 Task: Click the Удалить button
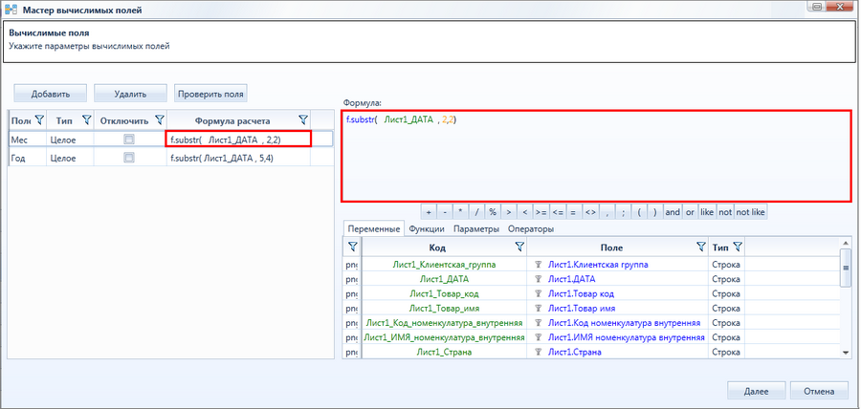[130, 94]
